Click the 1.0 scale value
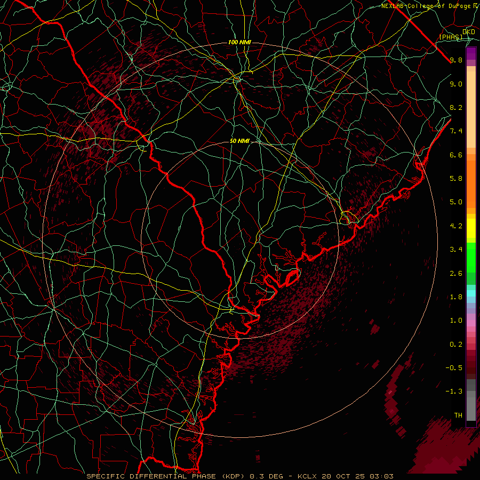The width and height of the screenshot is (480, 480). tap(456, 321)
